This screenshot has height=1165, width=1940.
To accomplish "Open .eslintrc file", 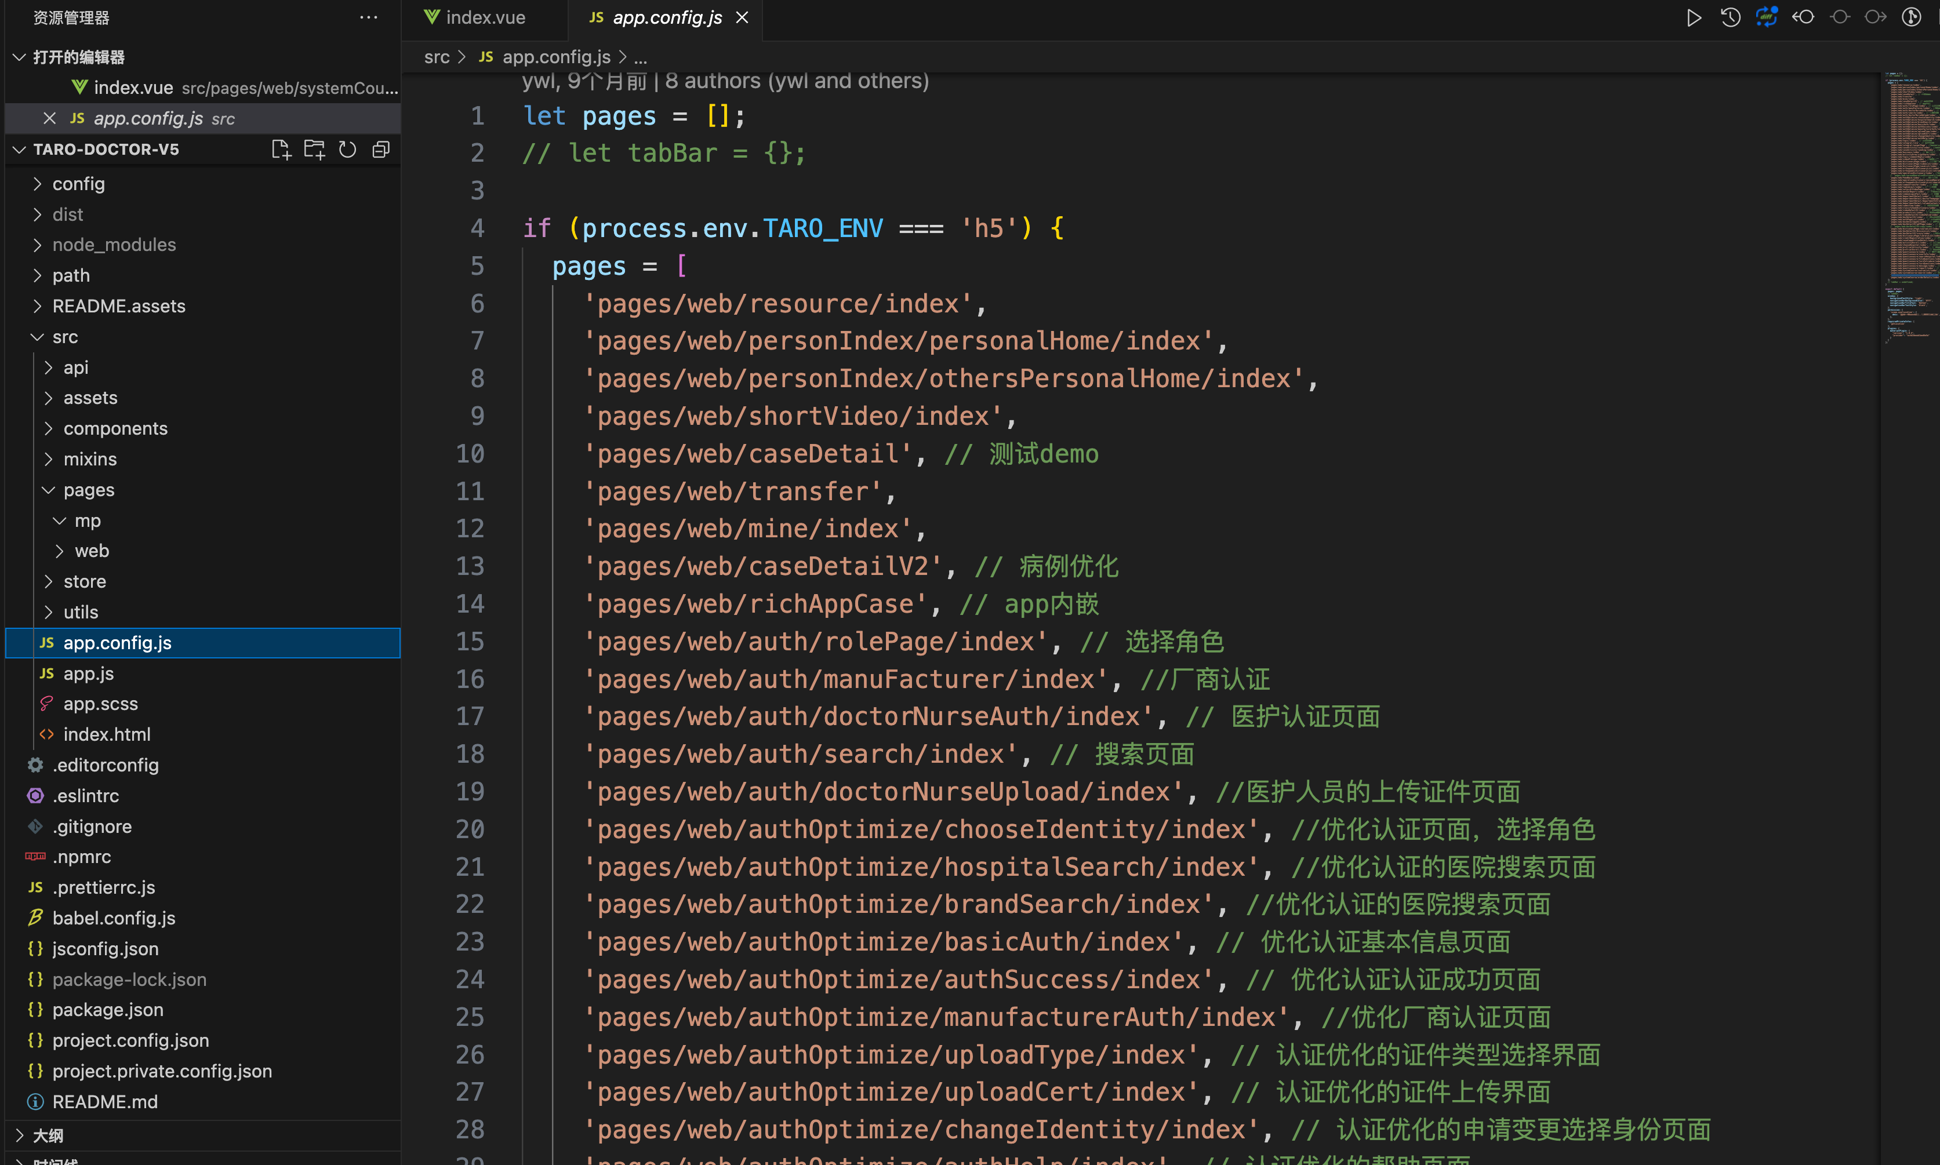I will 202,796.
